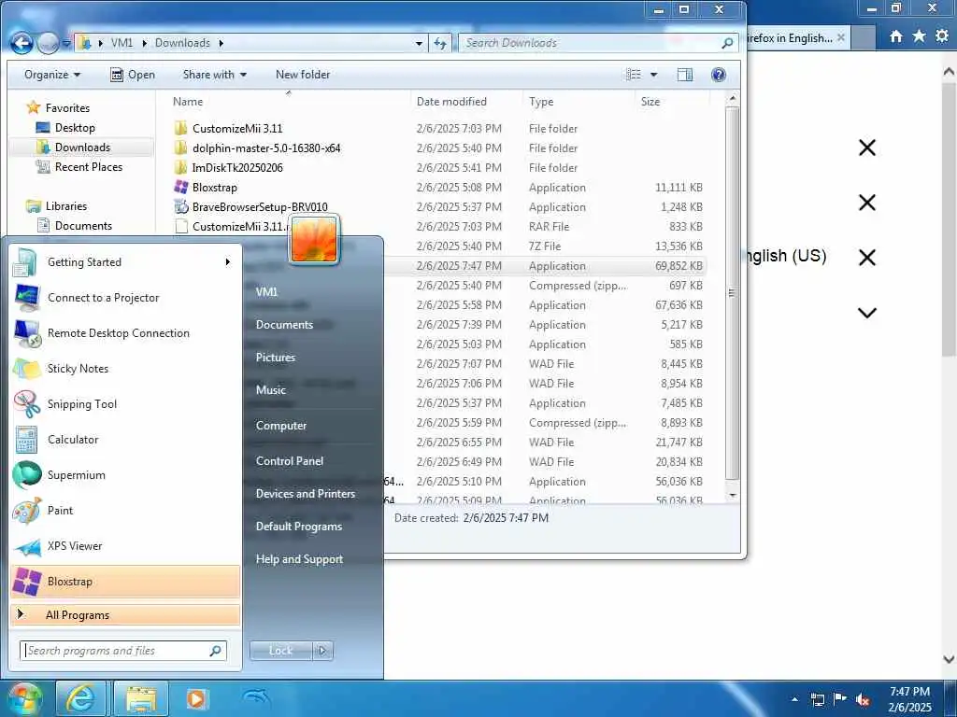Click the user account flower picture

[314, 240]
